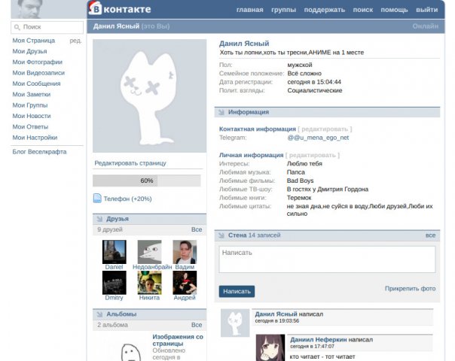Click the search magnifier icon in sidebar

17,27
